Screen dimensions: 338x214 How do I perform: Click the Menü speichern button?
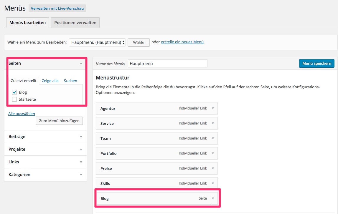(x=317, y=64)
